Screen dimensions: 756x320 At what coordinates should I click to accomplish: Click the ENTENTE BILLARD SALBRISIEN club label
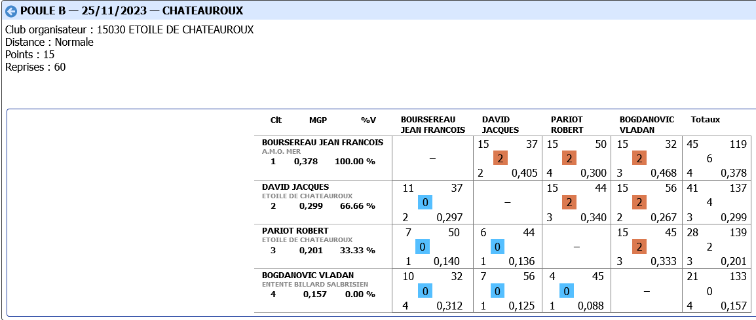pos(315,285)
